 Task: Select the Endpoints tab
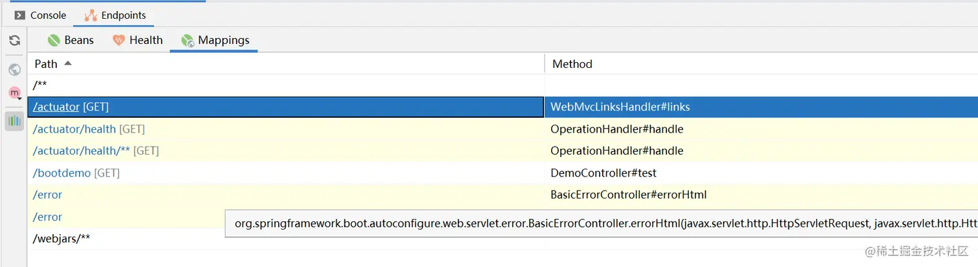115,15
